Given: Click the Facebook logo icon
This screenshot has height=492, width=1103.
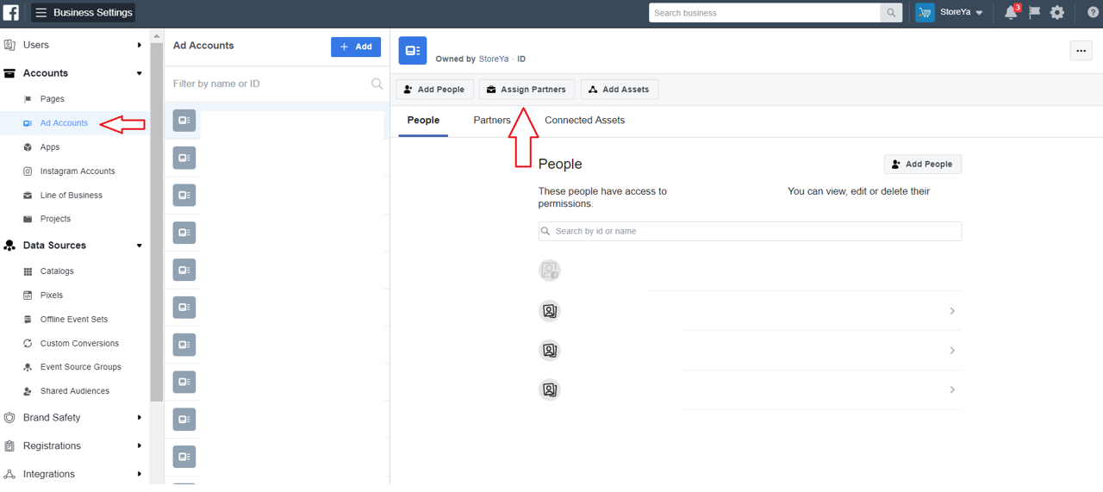Looking at the screenshot, I should click(11, 13).
